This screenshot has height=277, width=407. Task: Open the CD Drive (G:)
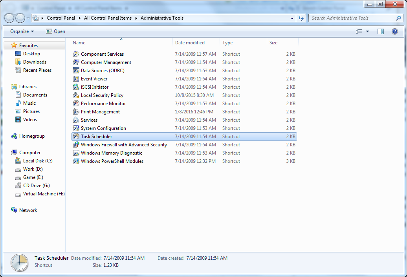coord(36,186)
